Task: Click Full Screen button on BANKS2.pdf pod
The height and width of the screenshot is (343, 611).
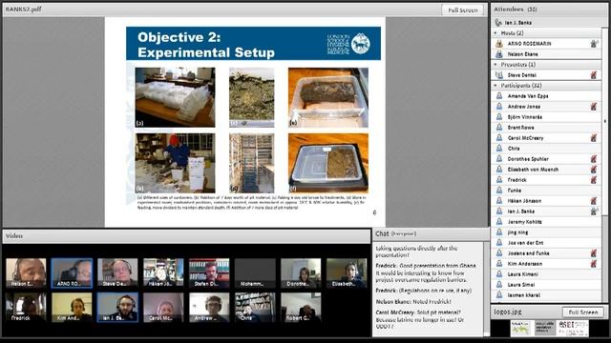Action: click(x=462, y=10)
